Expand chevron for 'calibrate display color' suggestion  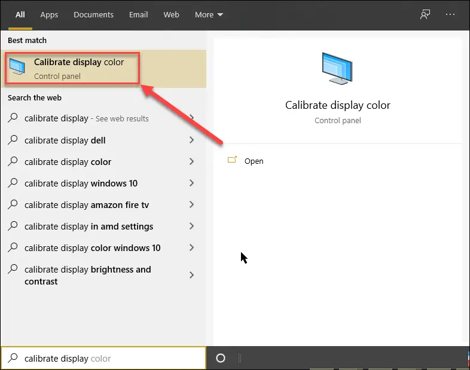click(x=191, y=161)
